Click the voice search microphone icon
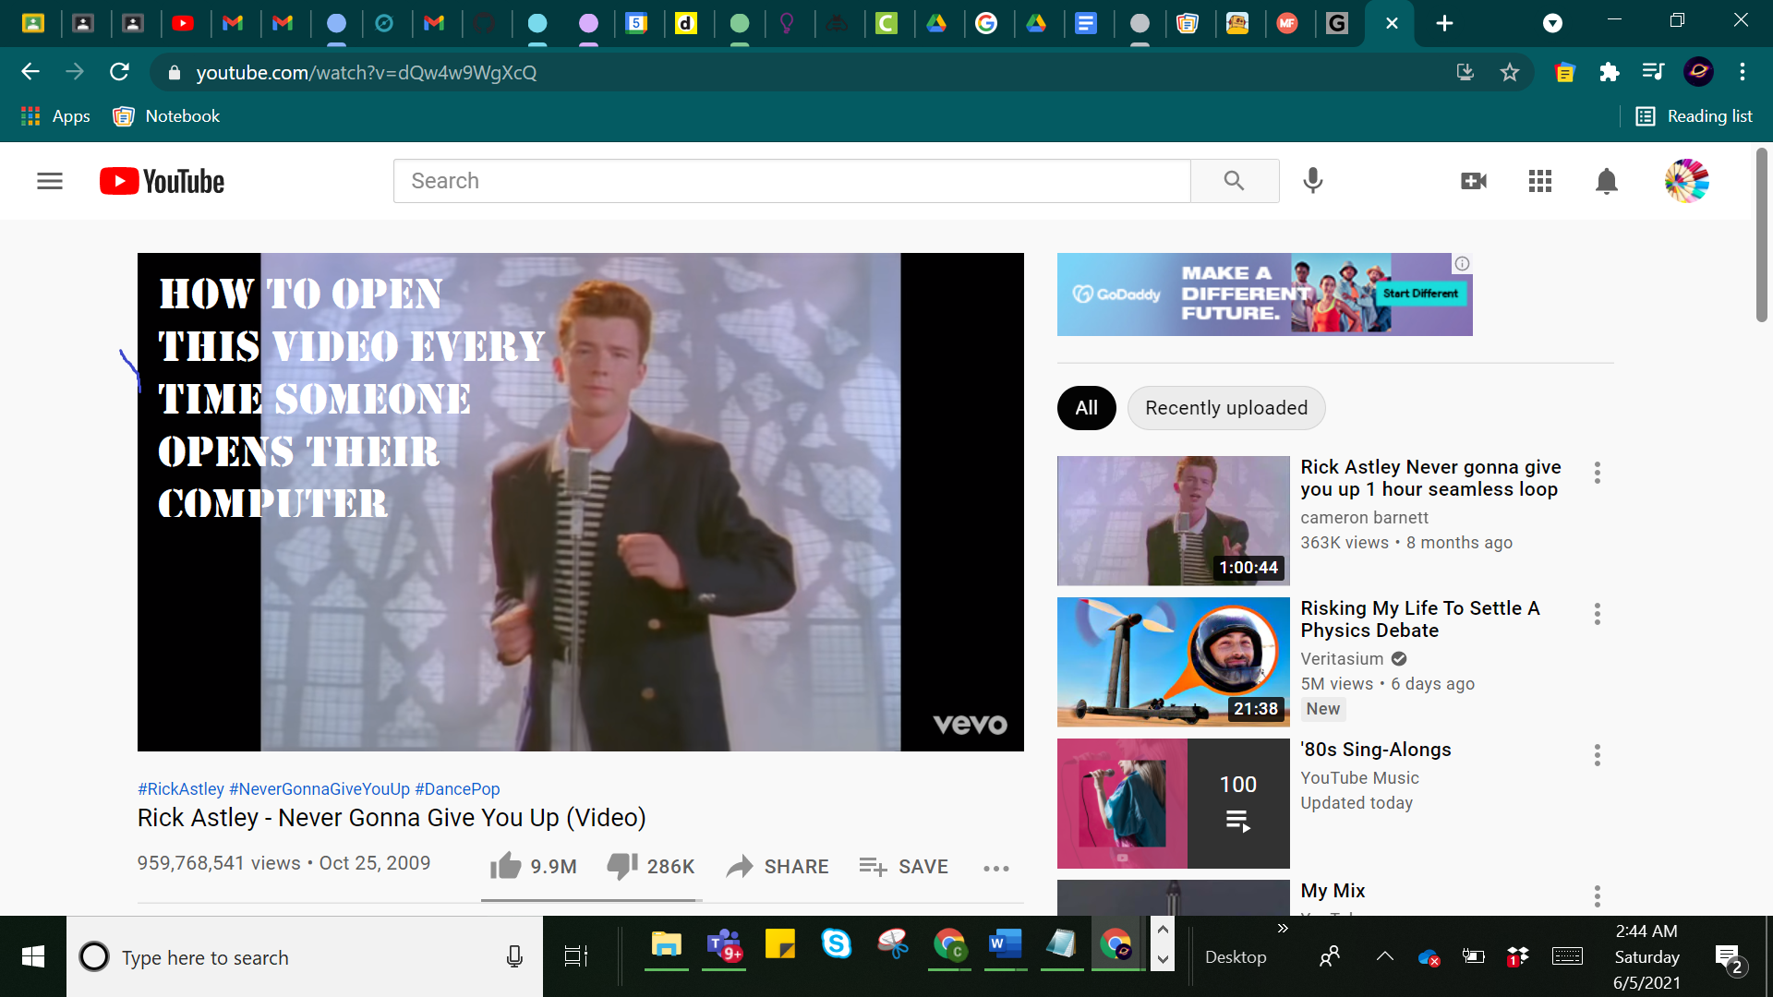Image resolution: width=1773 pixels, height=997 pixels. 1312,181
